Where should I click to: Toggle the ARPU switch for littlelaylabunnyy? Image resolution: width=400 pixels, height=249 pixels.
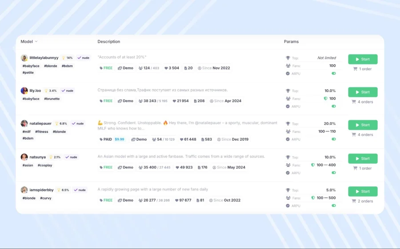(x=334, y=73)
